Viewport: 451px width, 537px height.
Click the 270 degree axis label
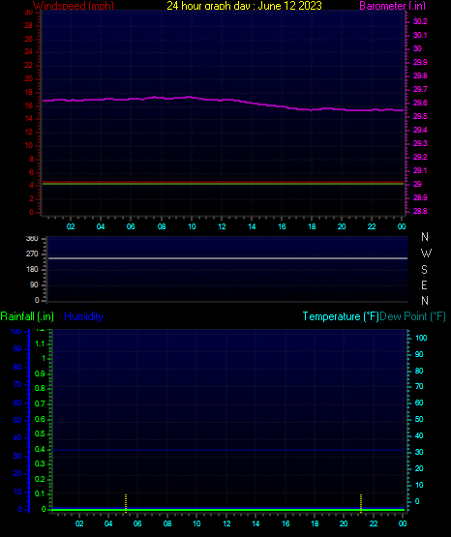(x=32, y=254)
